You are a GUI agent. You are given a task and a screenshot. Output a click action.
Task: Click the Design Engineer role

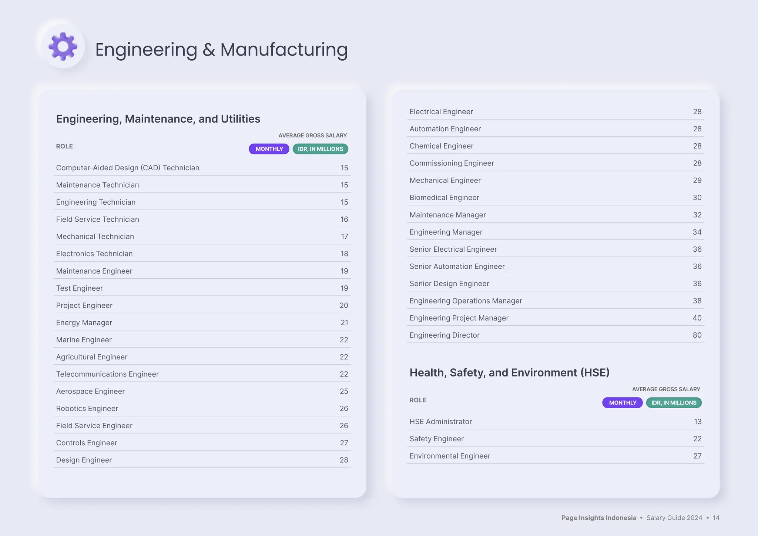coord(84,460)
